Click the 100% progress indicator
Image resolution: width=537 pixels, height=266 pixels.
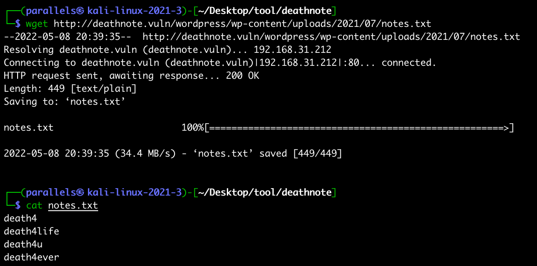[192, 127]
